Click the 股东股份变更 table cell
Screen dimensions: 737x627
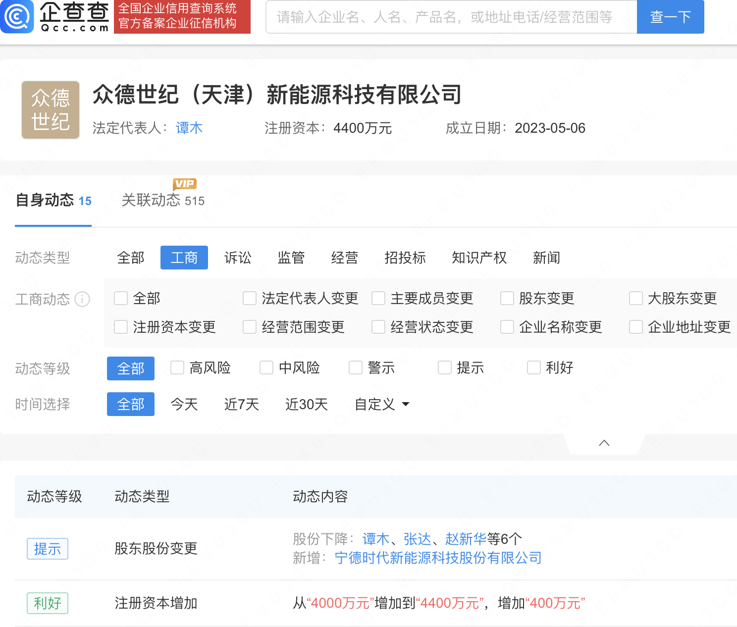[156, 548]
